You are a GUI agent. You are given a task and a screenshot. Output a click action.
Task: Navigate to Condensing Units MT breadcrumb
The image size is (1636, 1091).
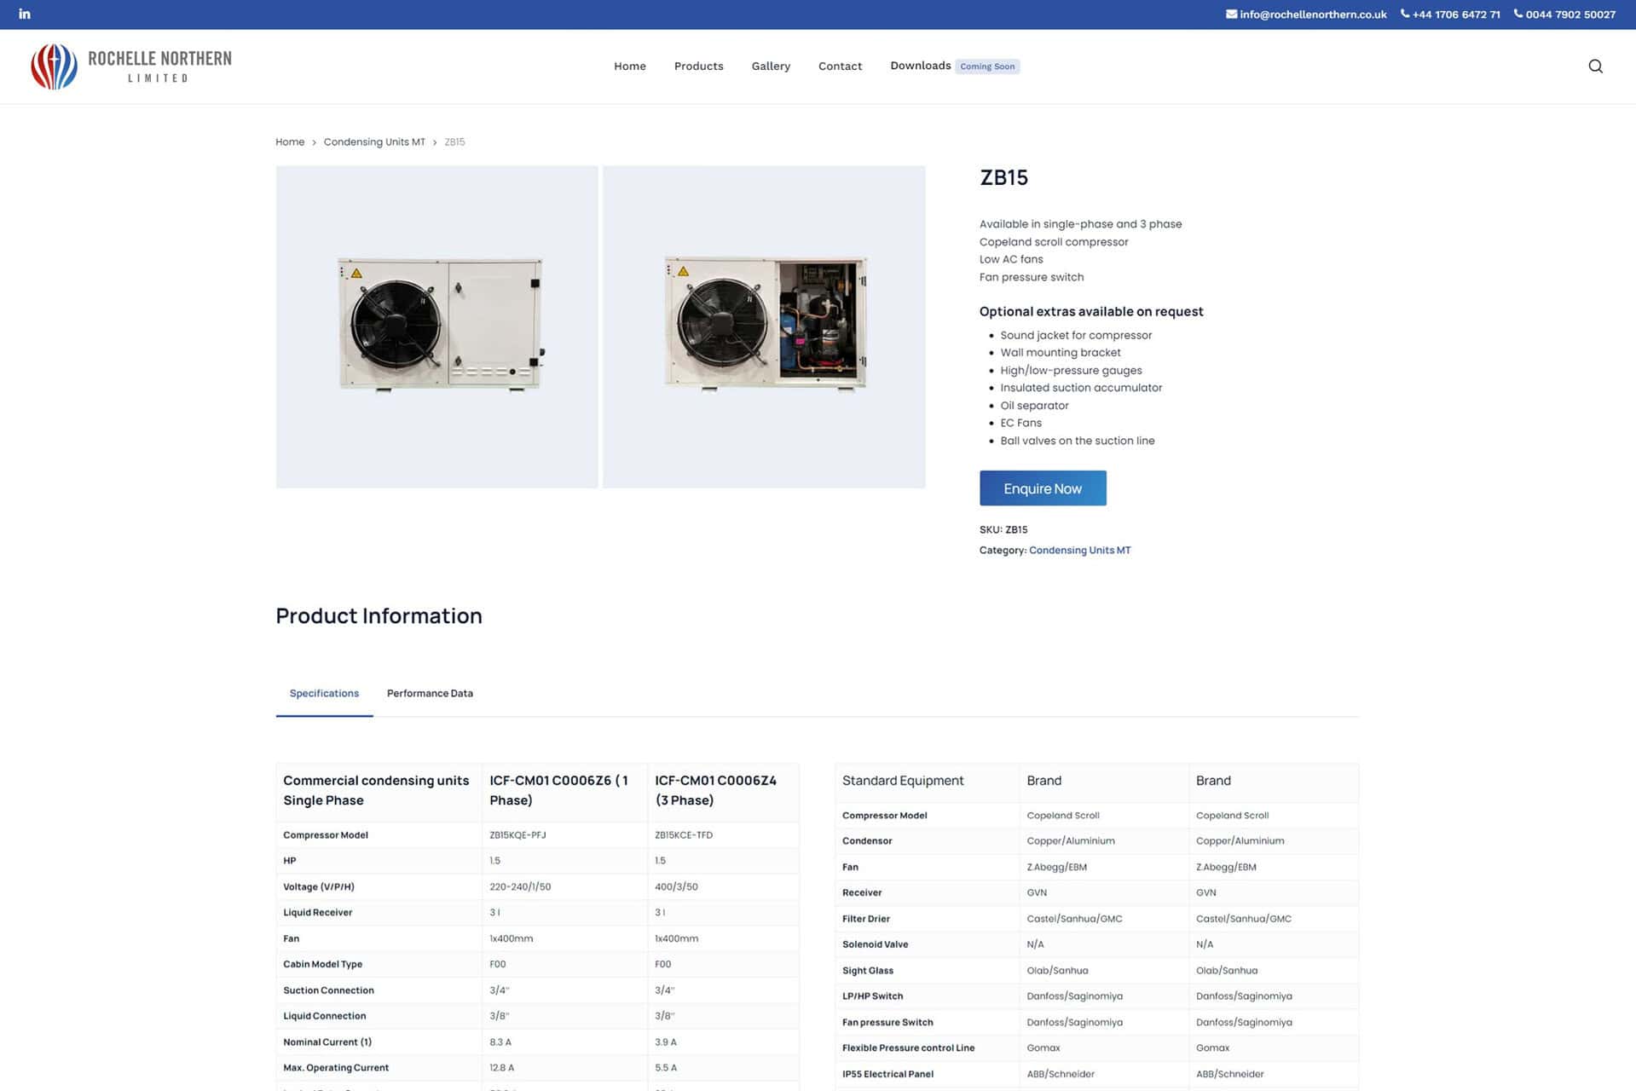click(x=374, y=142)
